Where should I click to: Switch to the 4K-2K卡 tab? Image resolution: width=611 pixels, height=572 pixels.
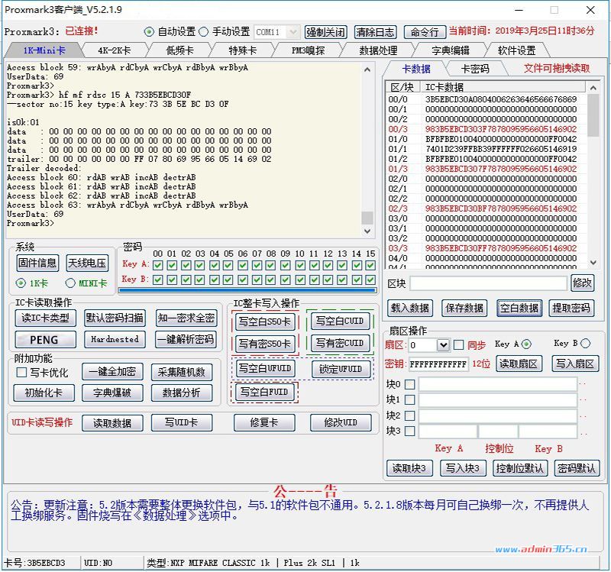click(114, 50)
